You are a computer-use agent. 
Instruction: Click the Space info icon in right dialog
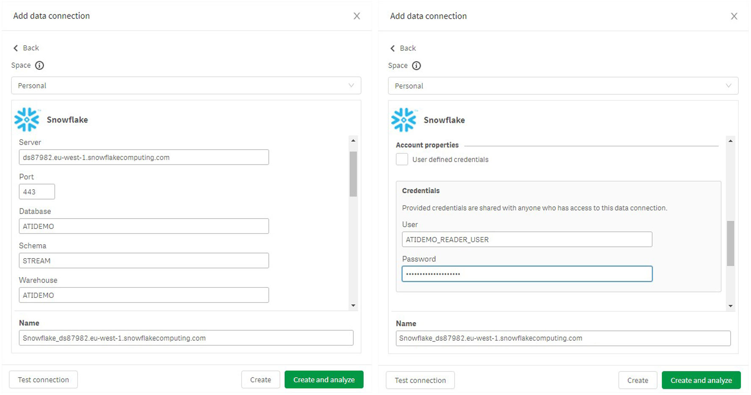417,66
